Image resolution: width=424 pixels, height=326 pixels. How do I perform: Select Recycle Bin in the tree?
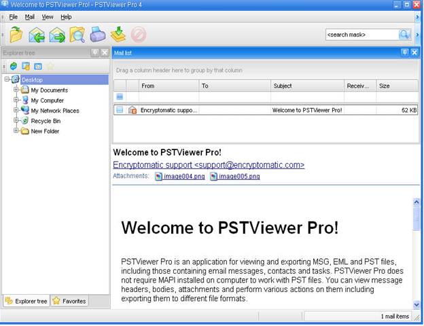point(46,121)
